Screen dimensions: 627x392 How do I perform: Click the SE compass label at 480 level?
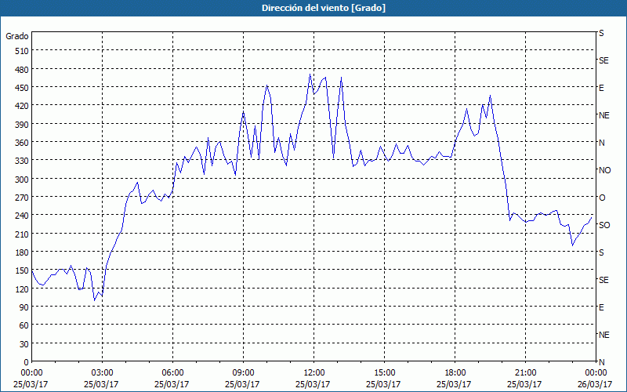click(x=603, y=60)
